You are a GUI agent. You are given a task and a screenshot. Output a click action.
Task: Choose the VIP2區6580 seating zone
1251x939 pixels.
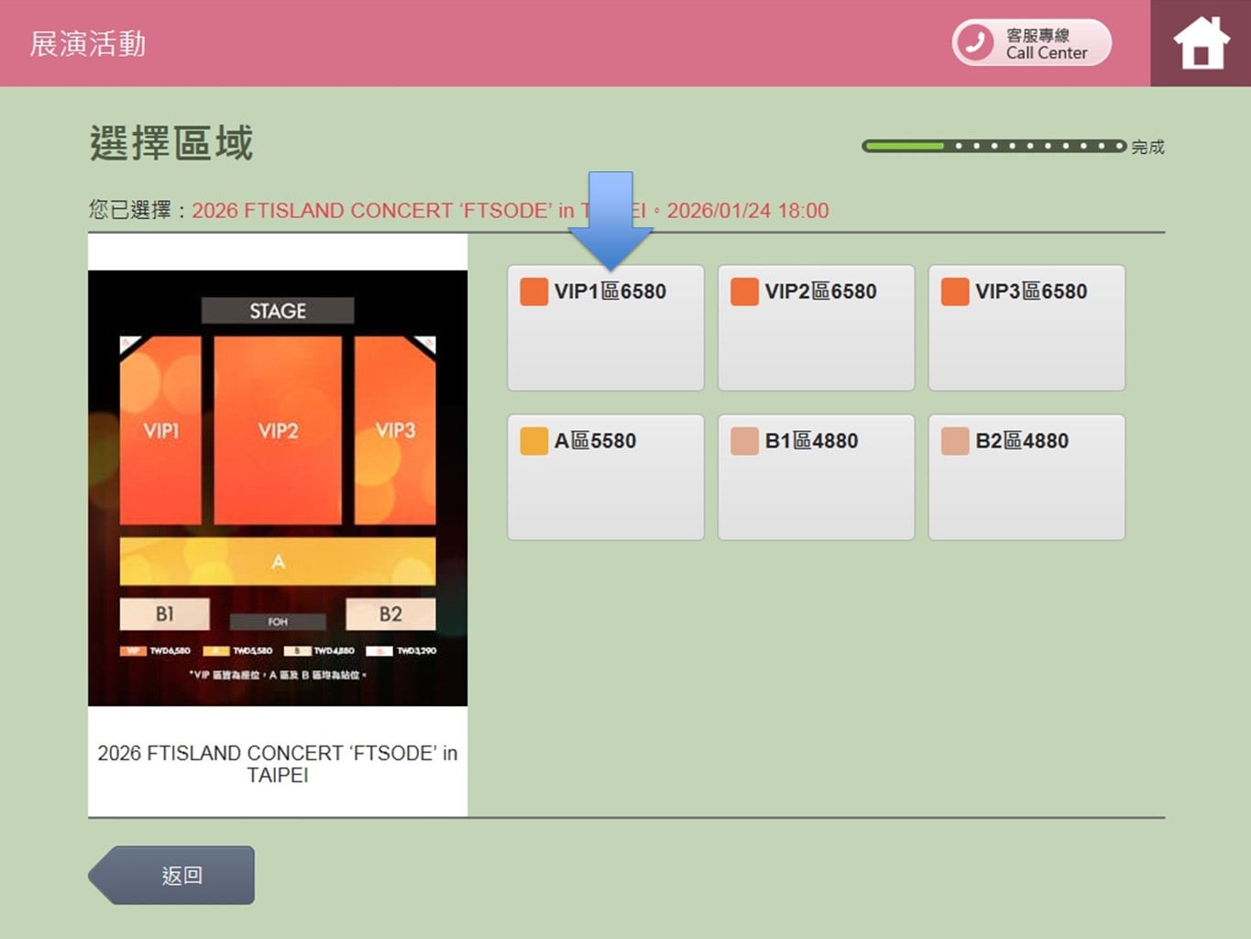pyautogui.click(x=816, y=327)
